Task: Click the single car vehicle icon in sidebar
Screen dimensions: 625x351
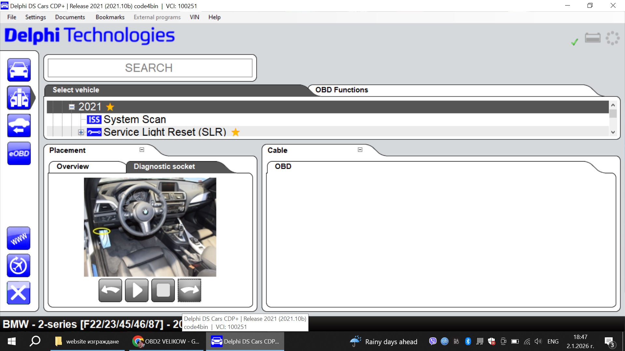Action: (19, 70)
